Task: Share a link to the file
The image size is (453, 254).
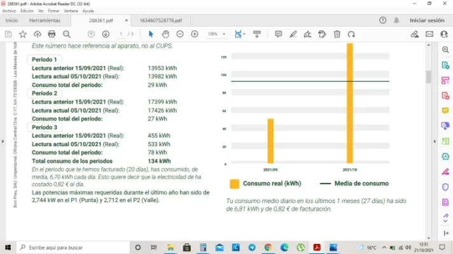Action: pos(415,34)
